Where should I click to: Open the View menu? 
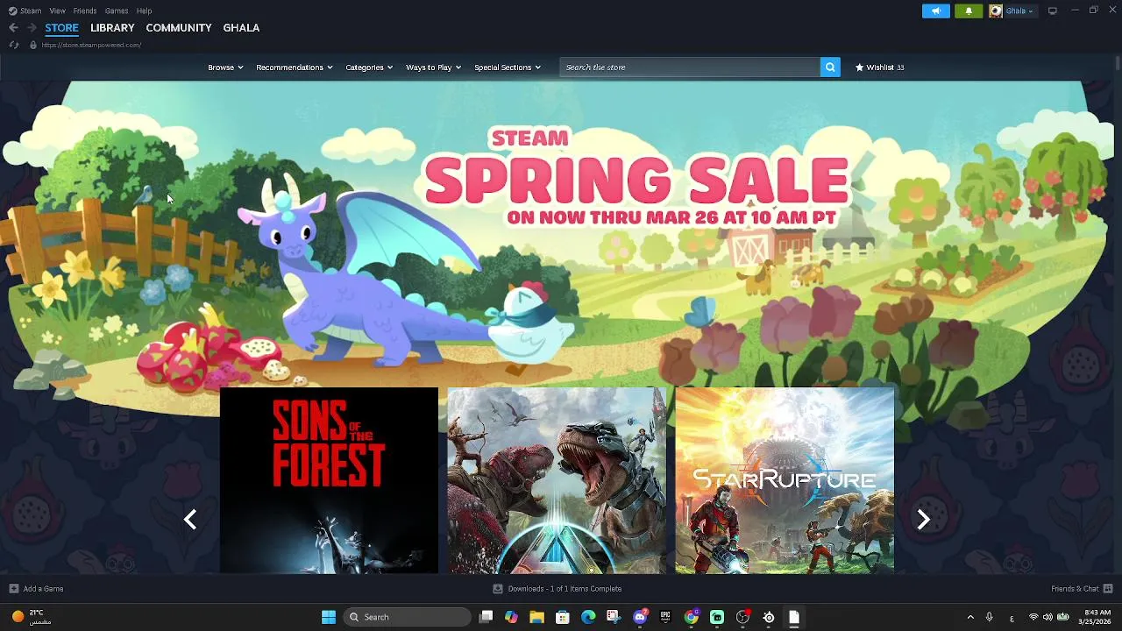click(57, 11)
